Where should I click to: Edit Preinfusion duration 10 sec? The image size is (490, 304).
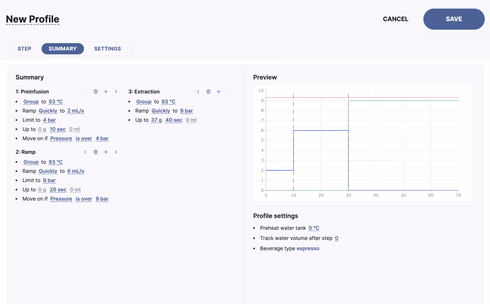click(x=58, y=129)
